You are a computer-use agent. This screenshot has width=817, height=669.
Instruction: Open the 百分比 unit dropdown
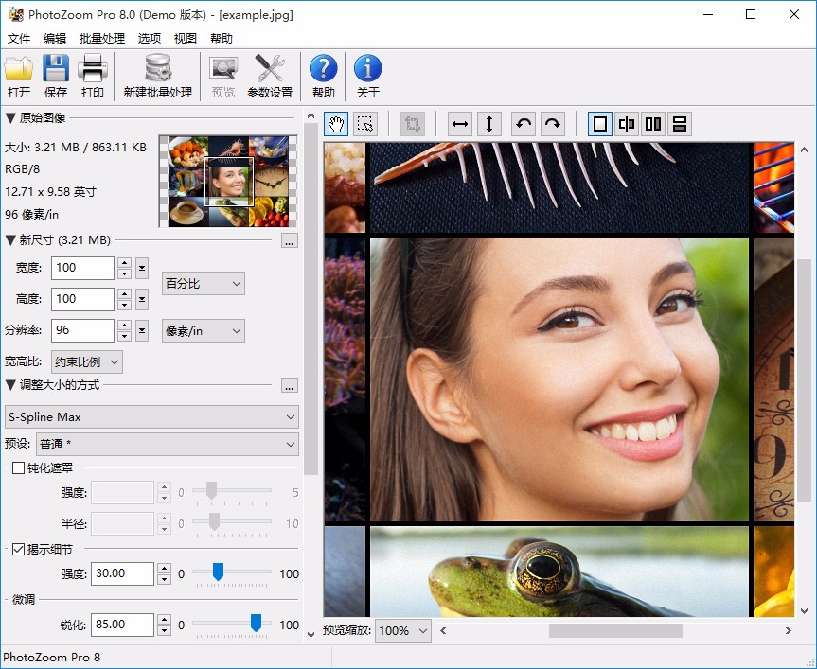[203, 283]
